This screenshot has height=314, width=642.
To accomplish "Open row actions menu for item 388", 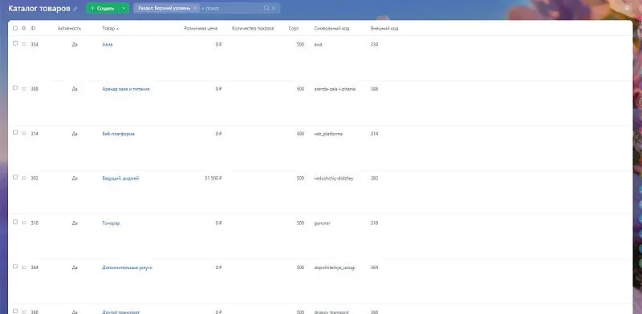I will pos(24,89).
